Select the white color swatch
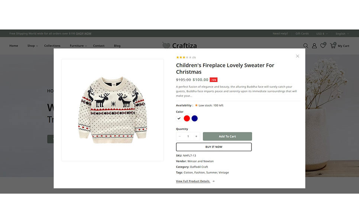The image size is (359, 223). tap(179, 118)
